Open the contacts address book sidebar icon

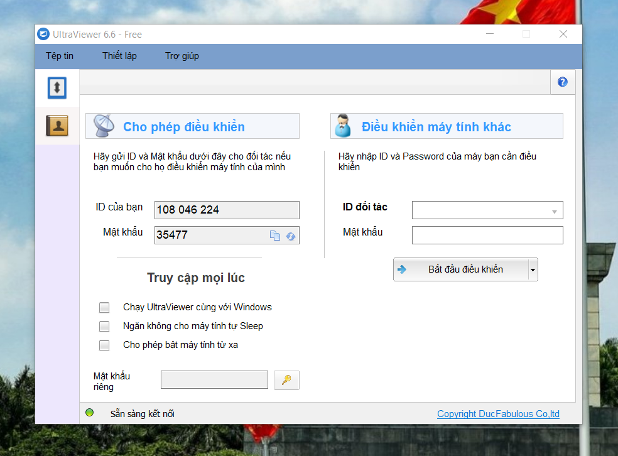click(x=57, y=126)
